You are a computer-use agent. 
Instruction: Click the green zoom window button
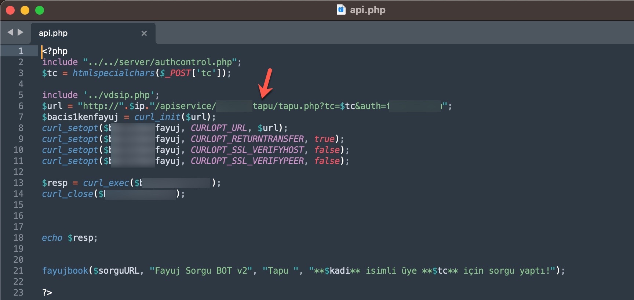pos(40,10)
